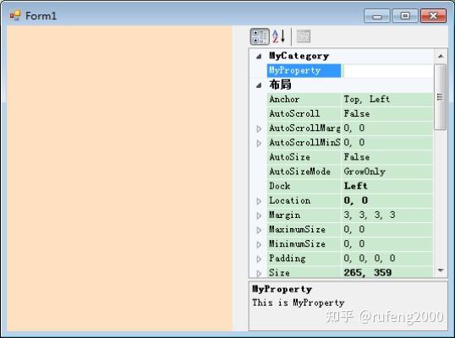Expand the AutoScrollMargin property
The width and height of the screenshot is (455, 338).
259,128
